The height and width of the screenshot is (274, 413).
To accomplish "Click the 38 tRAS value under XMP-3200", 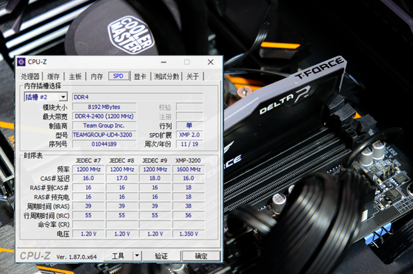I will pos(188,206).
